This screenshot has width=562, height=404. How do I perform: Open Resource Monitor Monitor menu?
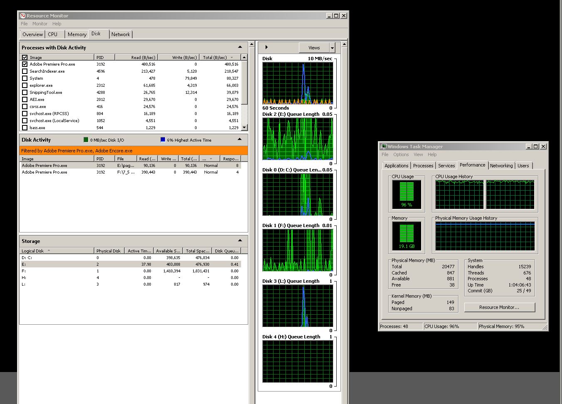[x=40, y=24]
